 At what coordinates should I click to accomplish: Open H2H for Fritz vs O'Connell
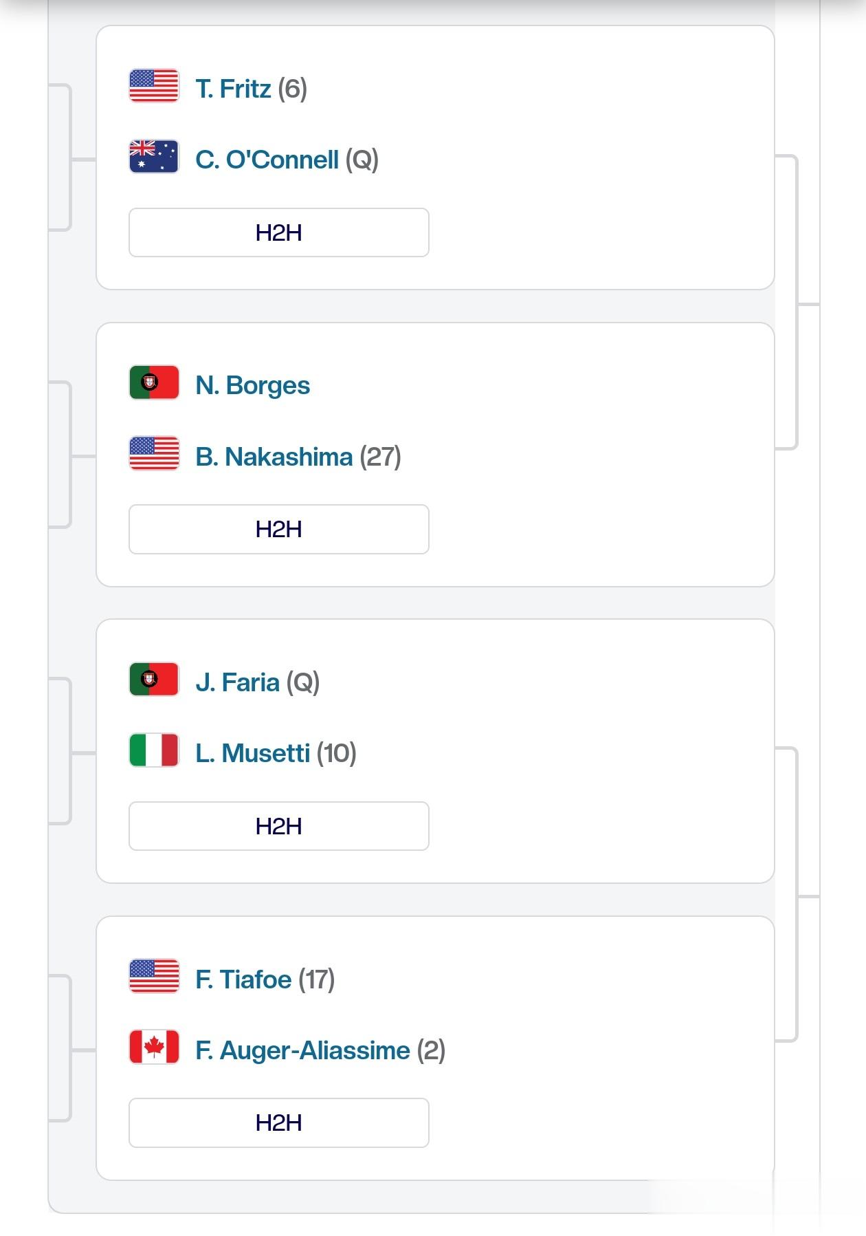(x=279, y=232)
